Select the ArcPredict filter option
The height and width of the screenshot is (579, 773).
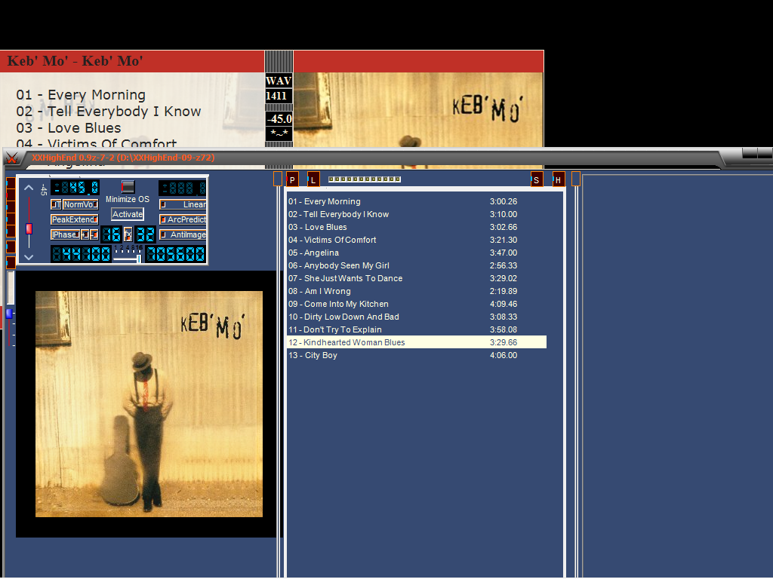(x=183, y=219)
